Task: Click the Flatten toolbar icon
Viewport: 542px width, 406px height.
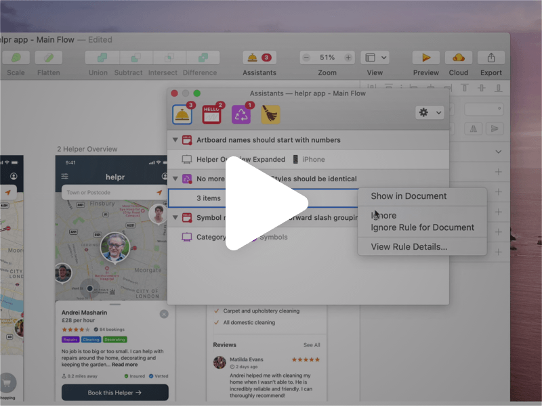Action: click(49, 58)
